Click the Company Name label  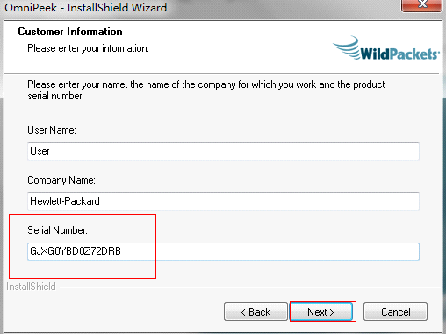pyautogui.click(x=61, y=180)
